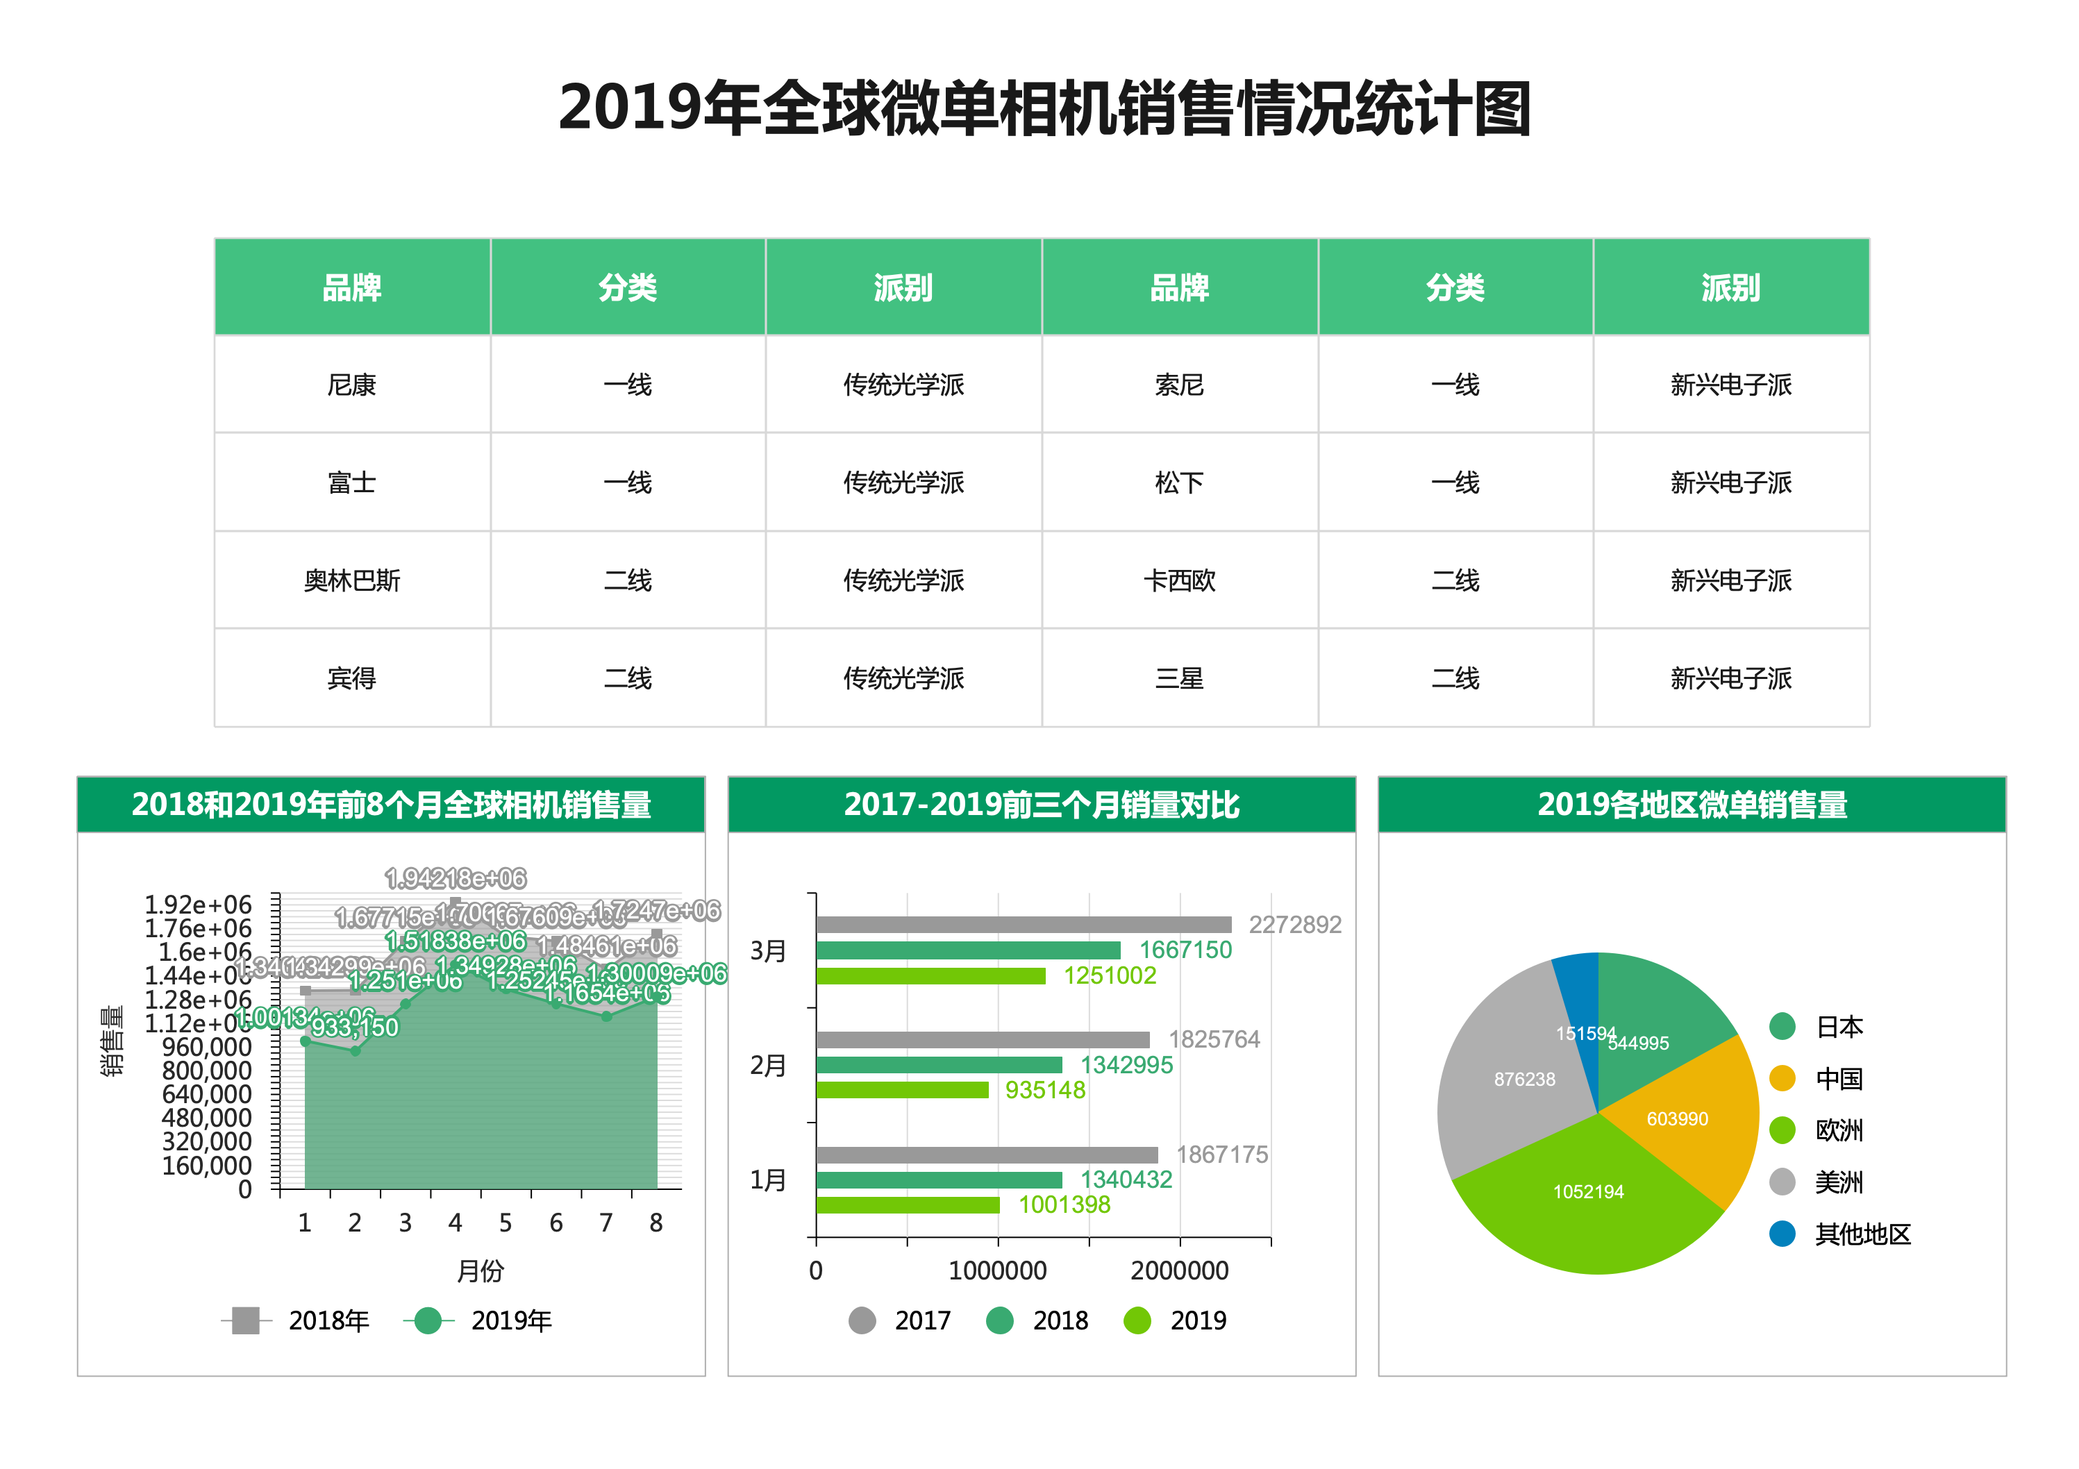Click the 2月 axis label
2079x1469 pixels.
[x=768, y=1066]
